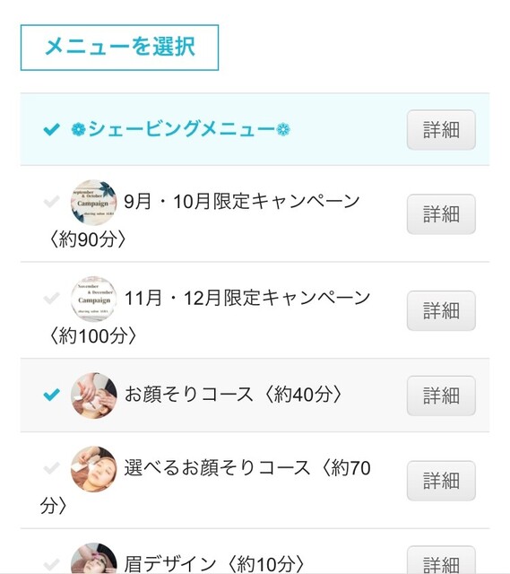510x574 pixels.
Task: Check the 9月・10月限定キャンペーン menu option
Action: [51, 201]
